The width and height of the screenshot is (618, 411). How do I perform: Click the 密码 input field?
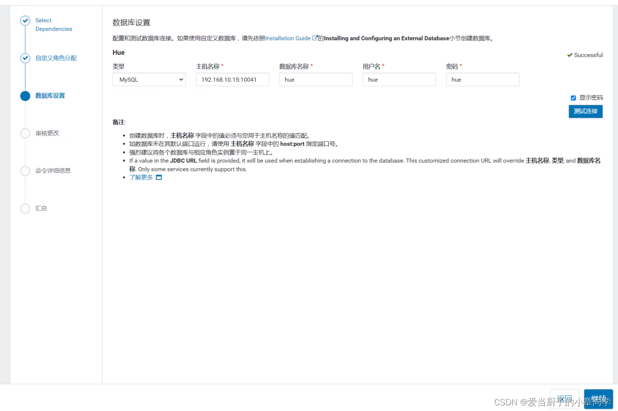pyautogui.click(x=482, y=80)
